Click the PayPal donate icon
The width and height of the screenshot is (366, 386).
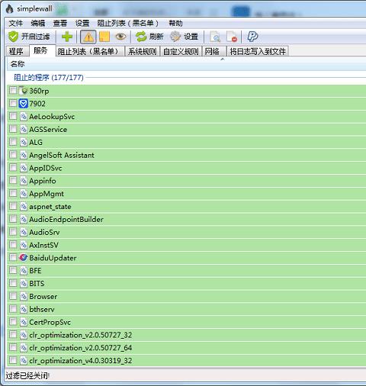(x=252, y=37)
